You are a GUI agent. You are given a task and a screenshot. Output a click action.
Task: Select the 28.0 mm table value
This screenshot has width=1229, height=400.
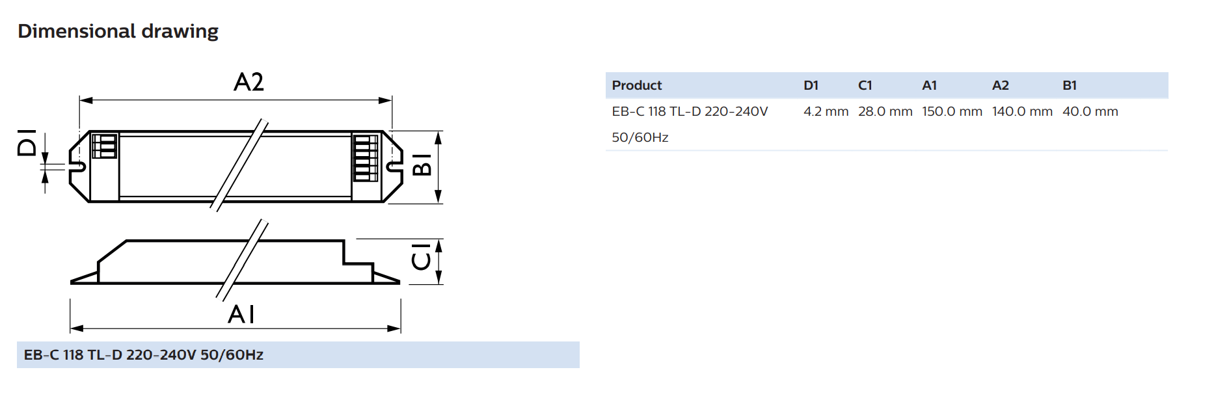point(885,111)
